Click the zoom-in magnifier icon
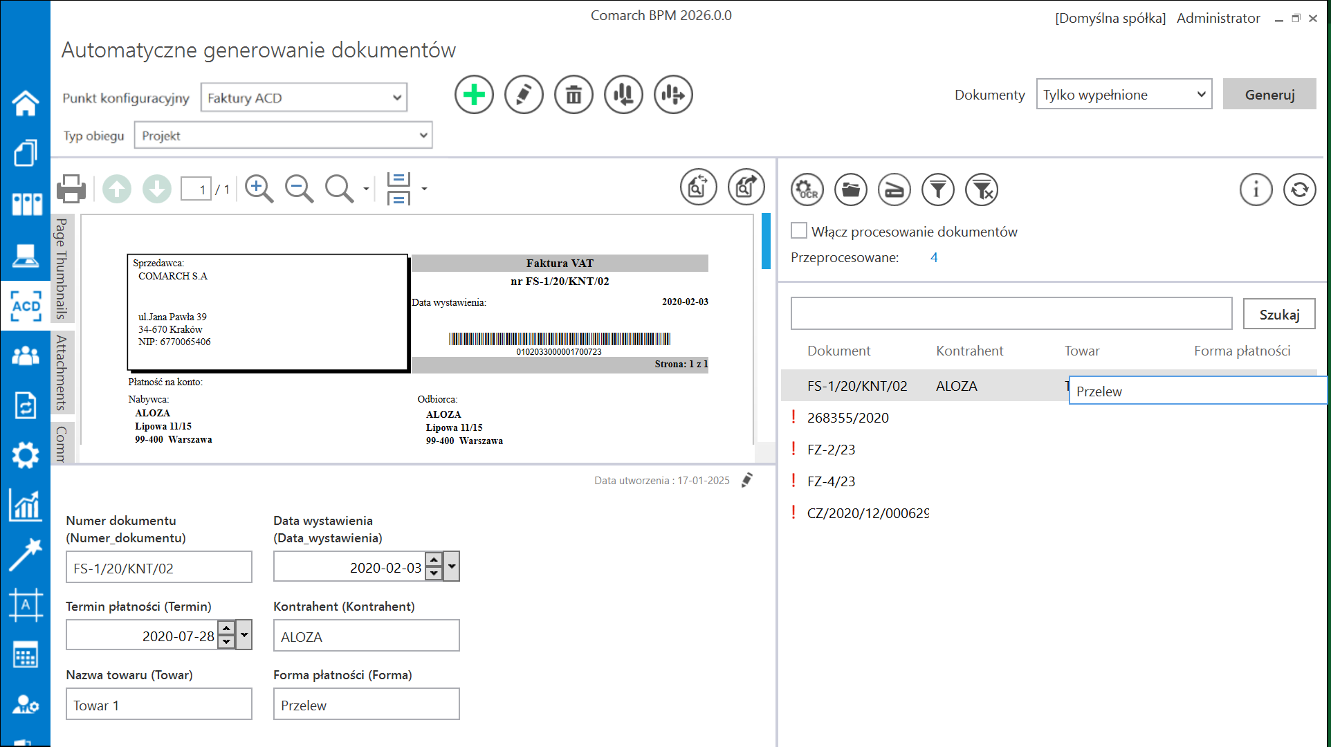Image resolution: width=1331 pixels, height=747 pixels. (x=259, y=188)
